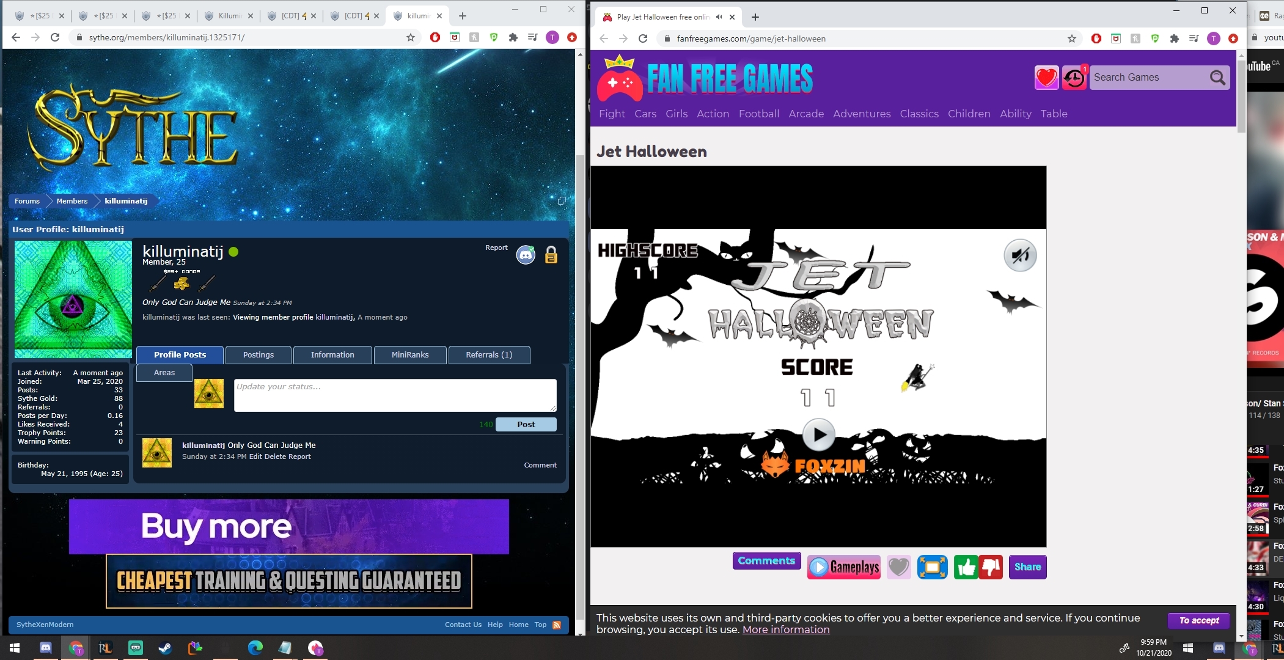This screenshot has height=660, width=1284.
Task: Reload the fanfreegames page
Action: click(x=643, y=38)
